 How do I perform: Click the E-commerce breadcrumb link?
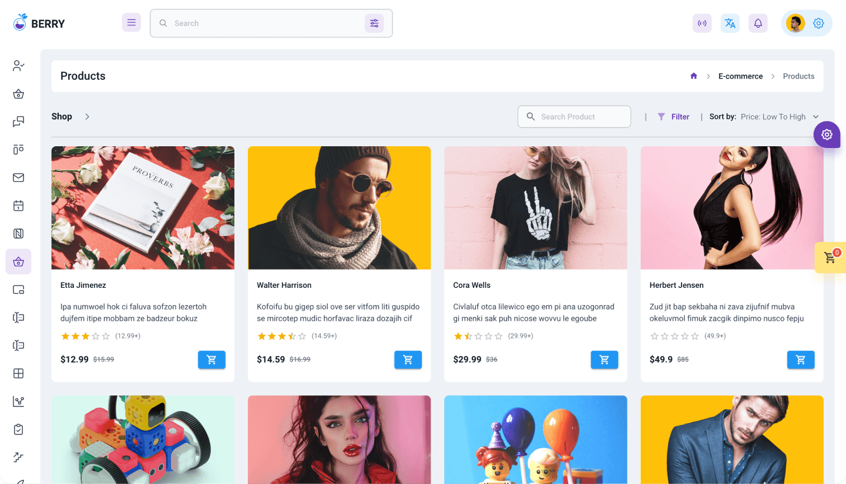[x=740, y=76]
